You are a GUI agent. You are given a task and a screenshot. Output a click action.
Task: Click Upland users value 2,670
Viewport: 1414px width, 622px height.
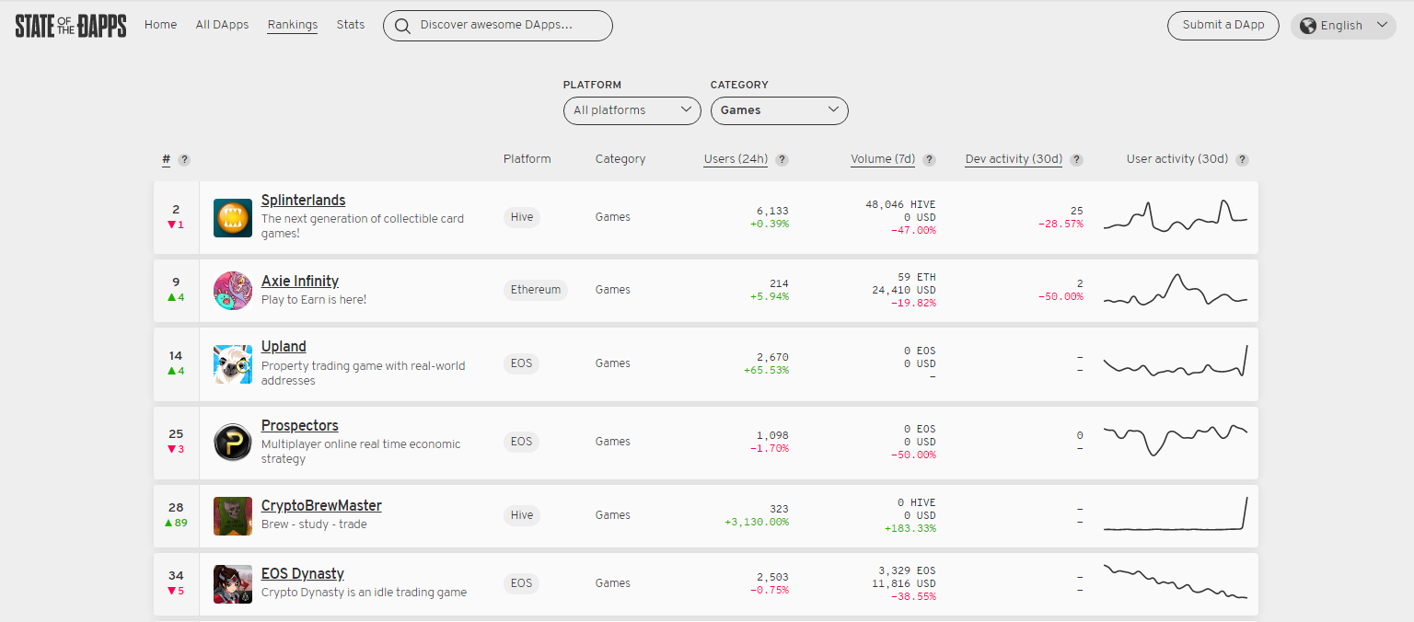tap(772, 357)
